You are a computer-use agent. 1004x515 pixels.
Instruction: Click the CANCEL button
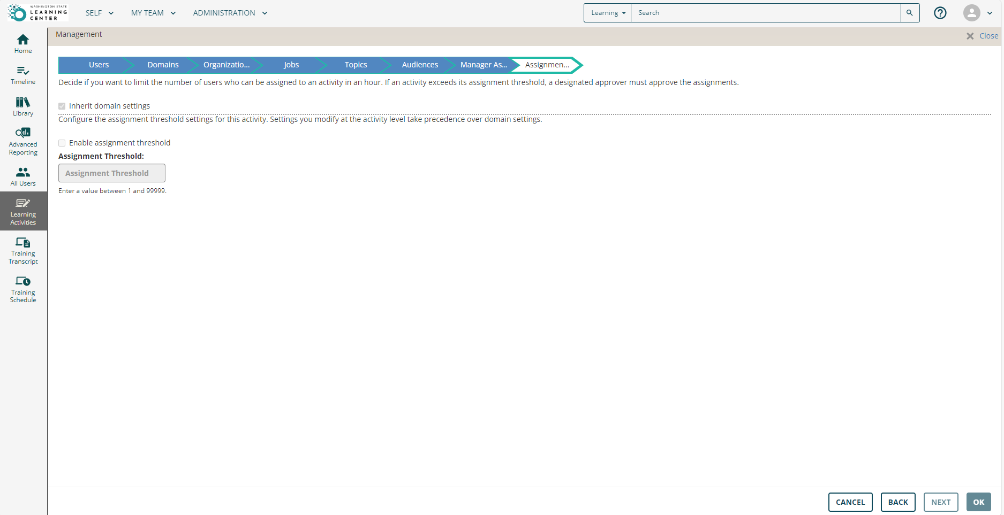(850, 502)
